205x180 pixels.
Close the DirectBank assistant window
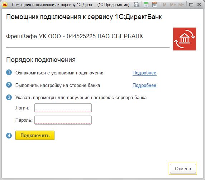(199, 5)
